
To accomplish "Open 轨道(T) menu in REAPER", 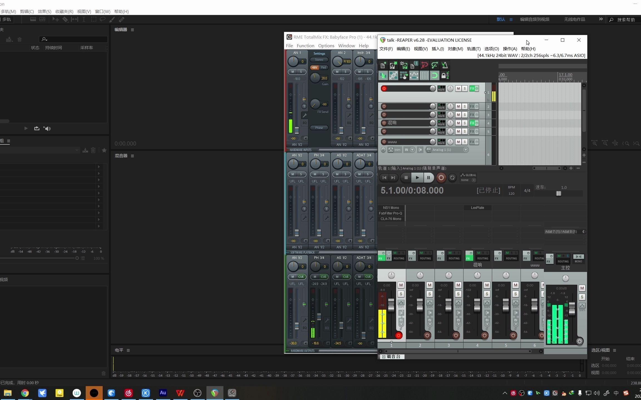I will click(x=474, y=49).
